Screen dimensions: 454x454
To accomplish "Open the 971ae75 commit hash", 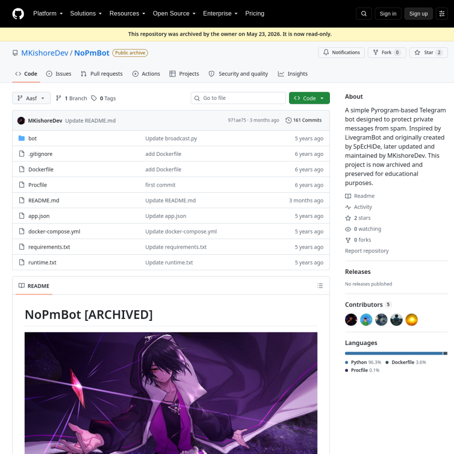I will [x=237, y=120].
